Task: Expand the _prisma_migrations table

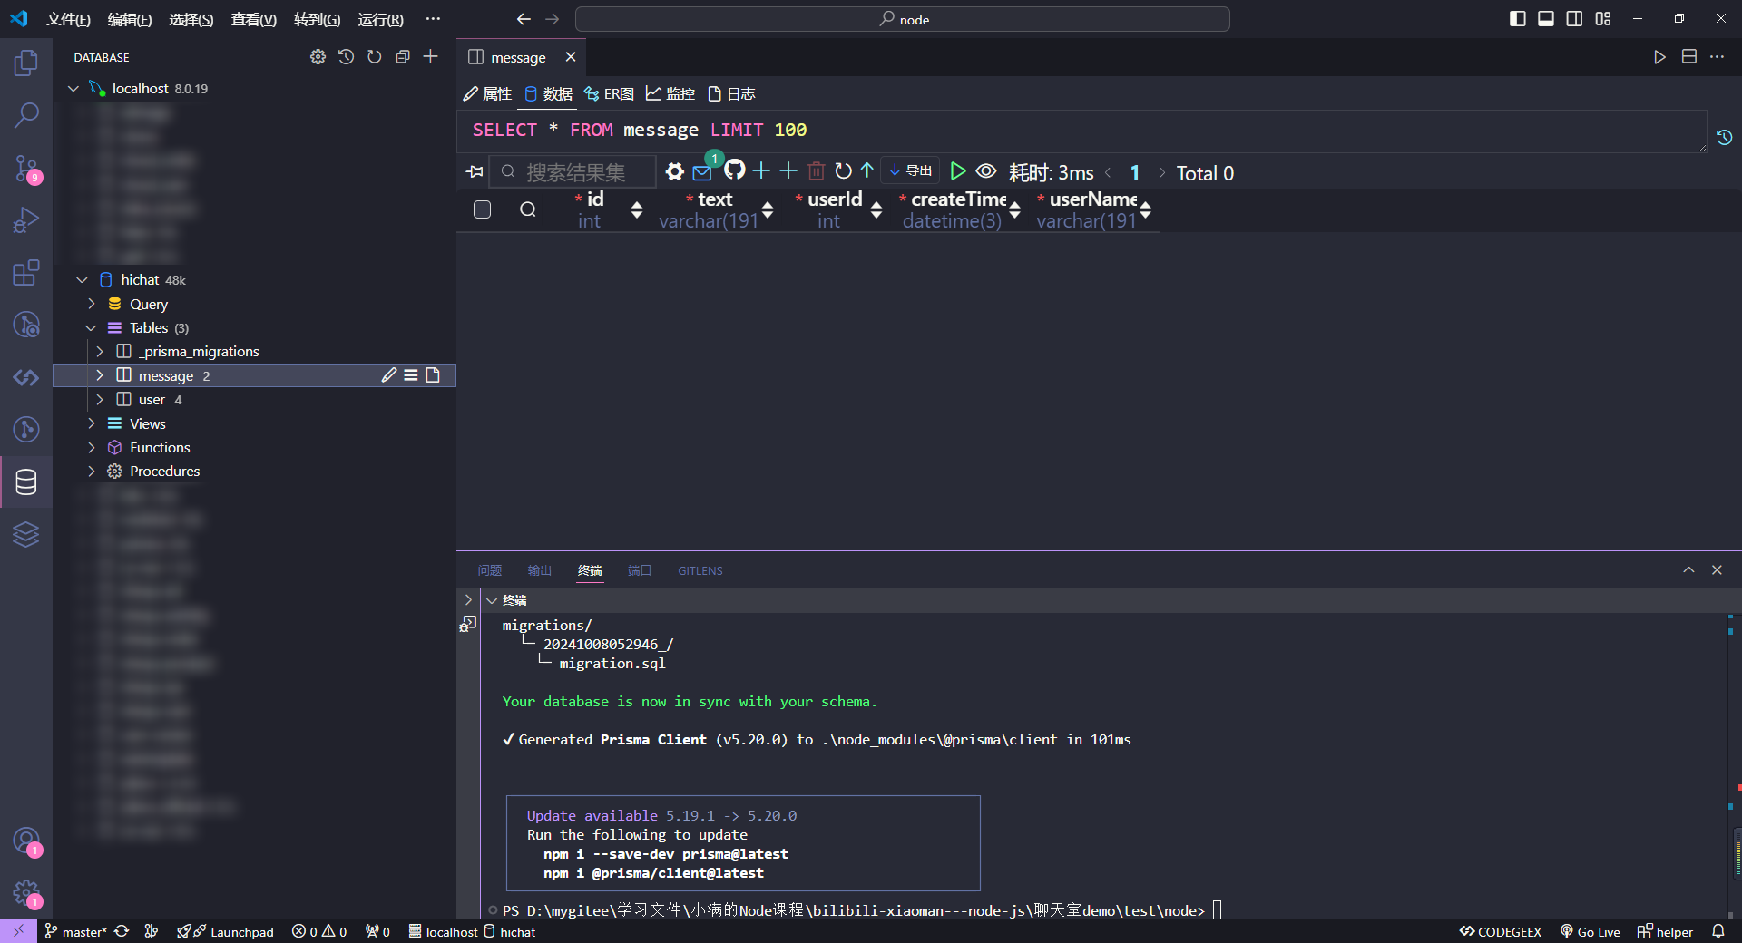Action: pyautogui.click(x=100, y=351)
